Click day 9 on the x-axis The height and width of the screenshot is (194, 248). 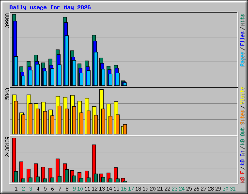point(74,189)
